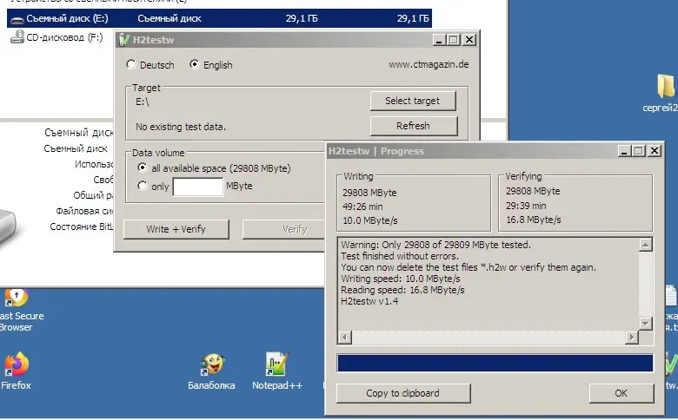Click OK in the Progress dialog
678x420 pixels.
pyautogui.click(x=621, y=393)
